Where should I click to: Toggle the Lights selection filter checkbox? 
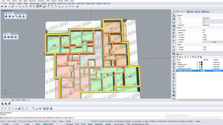coord(144,121)
